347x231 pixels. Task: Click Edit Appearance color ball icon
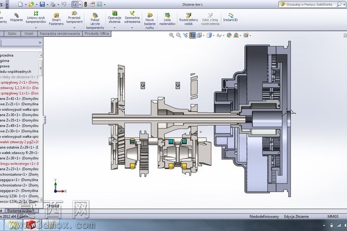point(229,35)
